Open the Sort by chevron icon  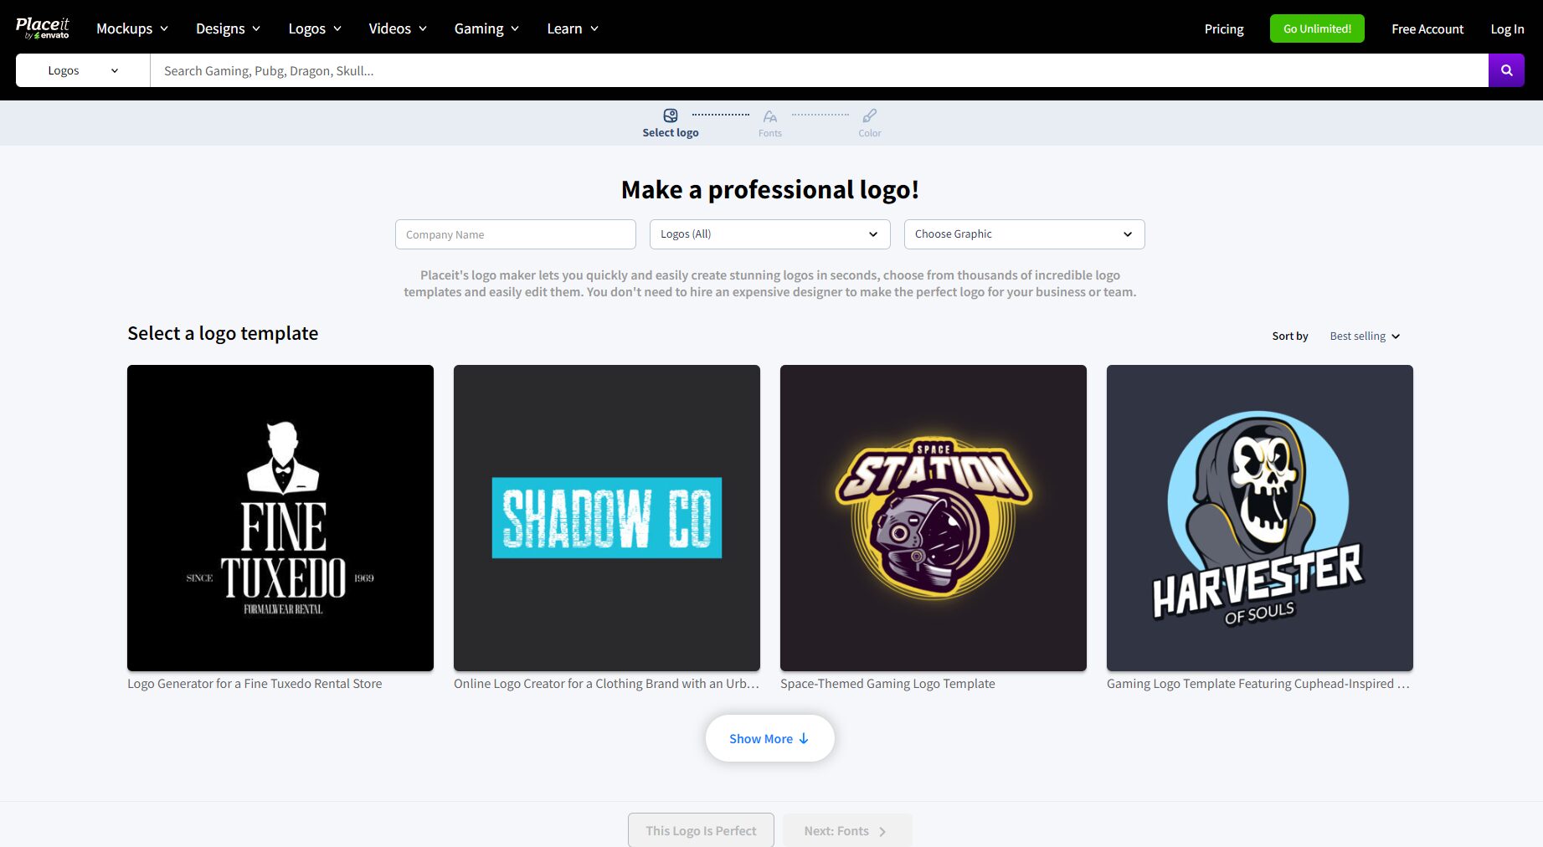pos(1395,336)
